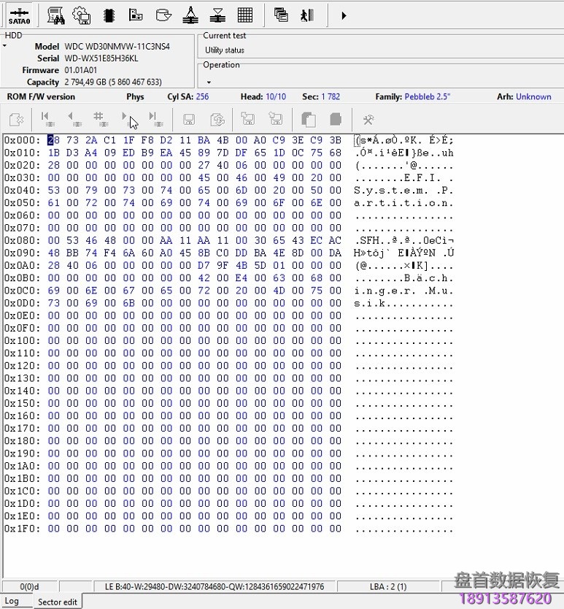564x609 pixels.
Task: Click firmware value 01.01A01
Action: pyautogui.click(x=81, y=70)
